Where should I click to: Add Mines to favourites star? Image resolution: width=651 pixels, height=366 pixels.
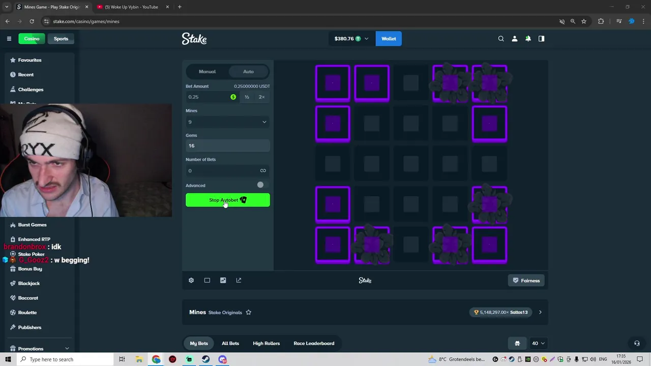[x=248, y=312]
